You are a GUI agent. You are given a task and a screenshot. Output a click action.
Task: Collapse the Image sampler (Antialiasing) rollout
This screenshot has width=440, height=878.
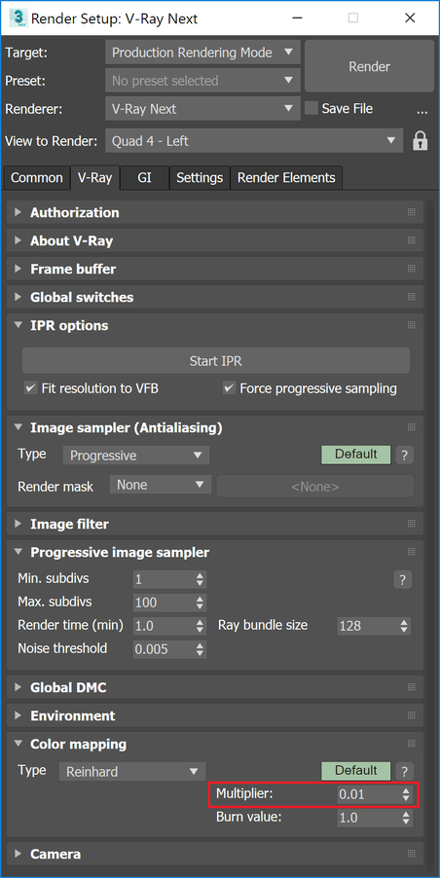[x=18, y=427]
